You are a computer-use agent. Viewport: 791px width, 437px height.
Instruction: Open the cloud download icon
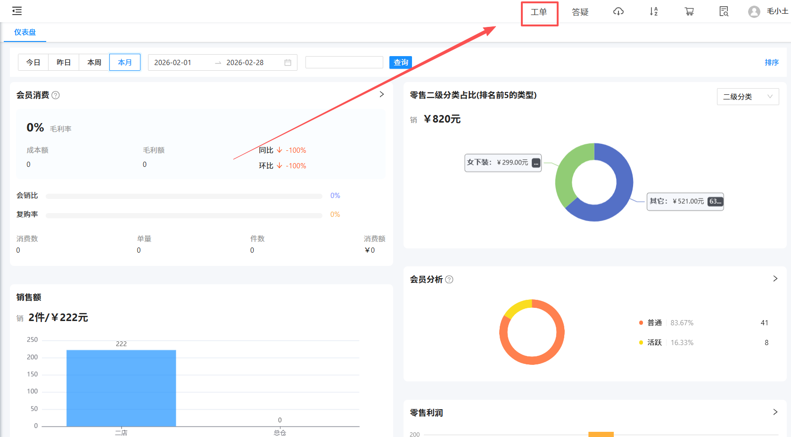pyautogui.click(x=618, y=11)
